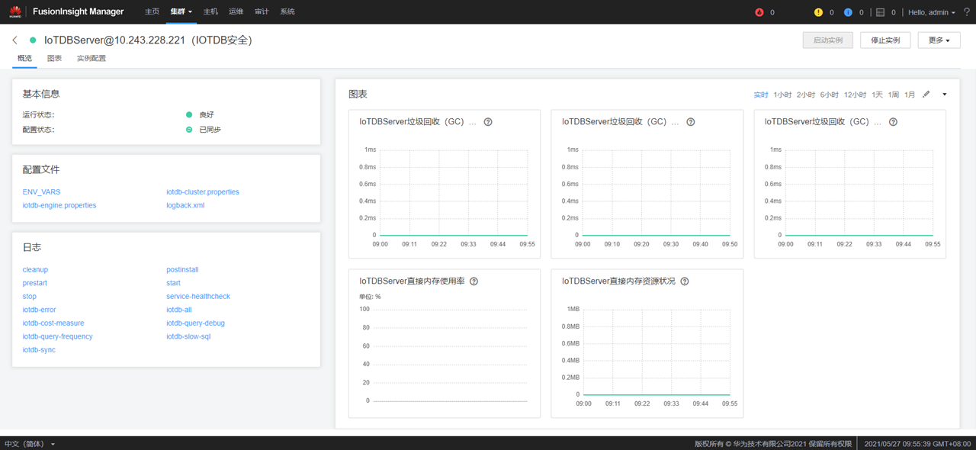Viewport: 976px width, 450px height.
Task: Switch to the 图表 tab
Action: click(x=54, y=58)
